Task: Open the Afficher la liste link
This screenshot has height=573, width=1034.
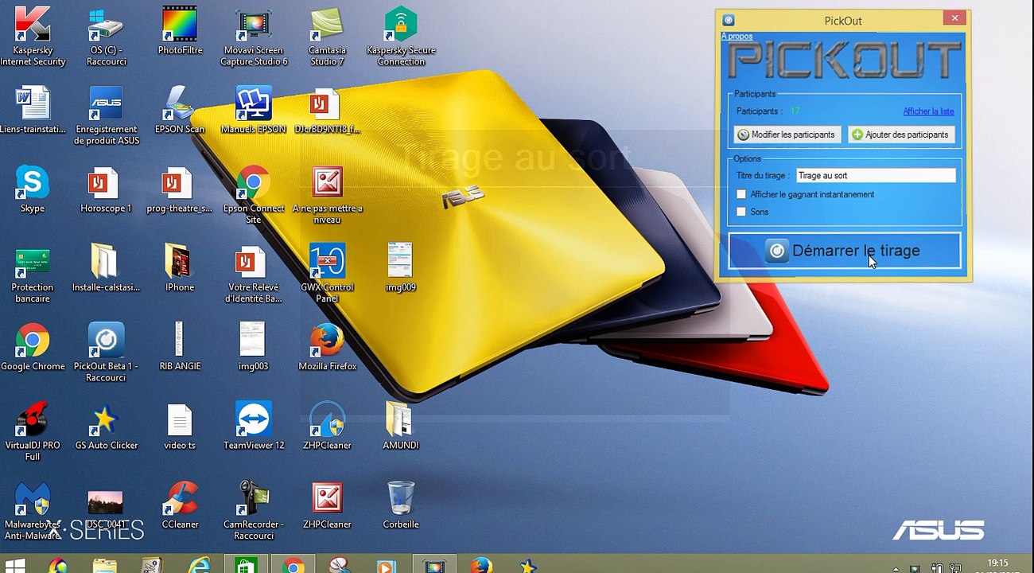Action: (928, 111)
